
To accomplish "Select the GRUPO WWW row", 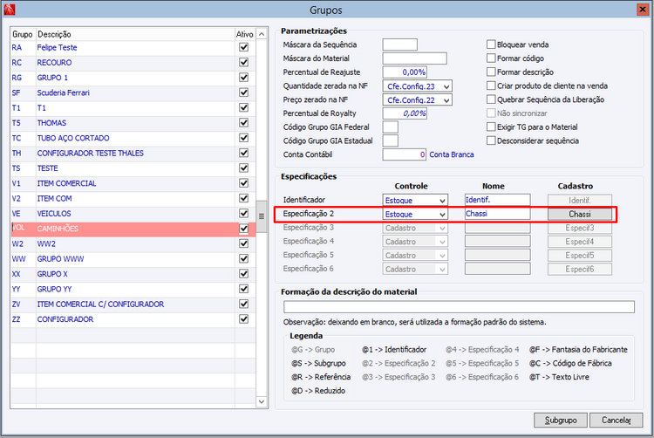I will click(x=133, y=258).
